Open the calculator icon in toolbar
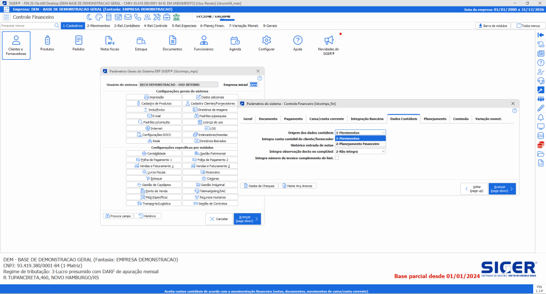This screenshot has height=294, width=546. 109,17
